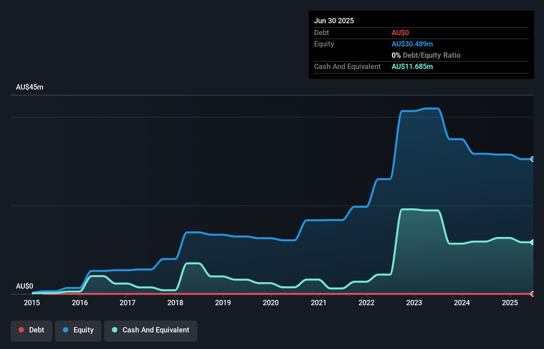Click the 2020 year tick label
The width and height of the screenshot is (544, 349).
[x=271, y=303]
